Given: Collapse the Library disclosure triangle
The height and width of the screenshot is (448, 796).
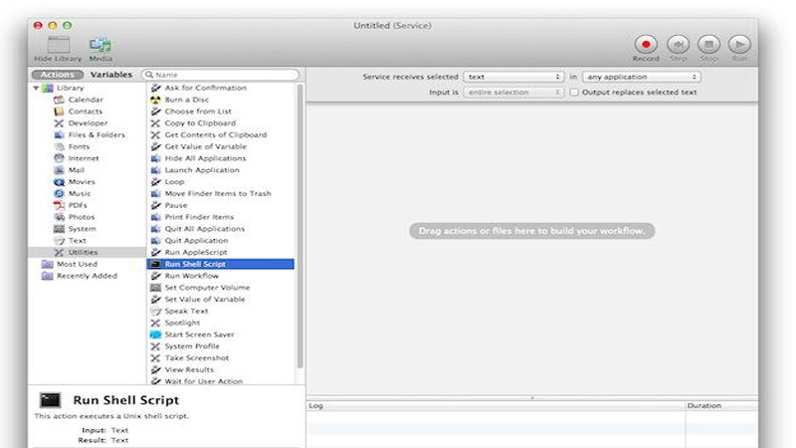Looking at the screenshot, I should (37, 88).
